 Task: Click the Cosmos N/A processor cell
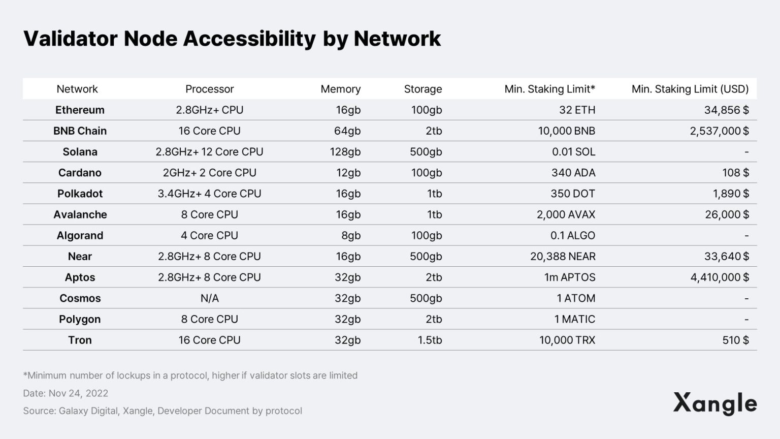(x=209, y=298)
